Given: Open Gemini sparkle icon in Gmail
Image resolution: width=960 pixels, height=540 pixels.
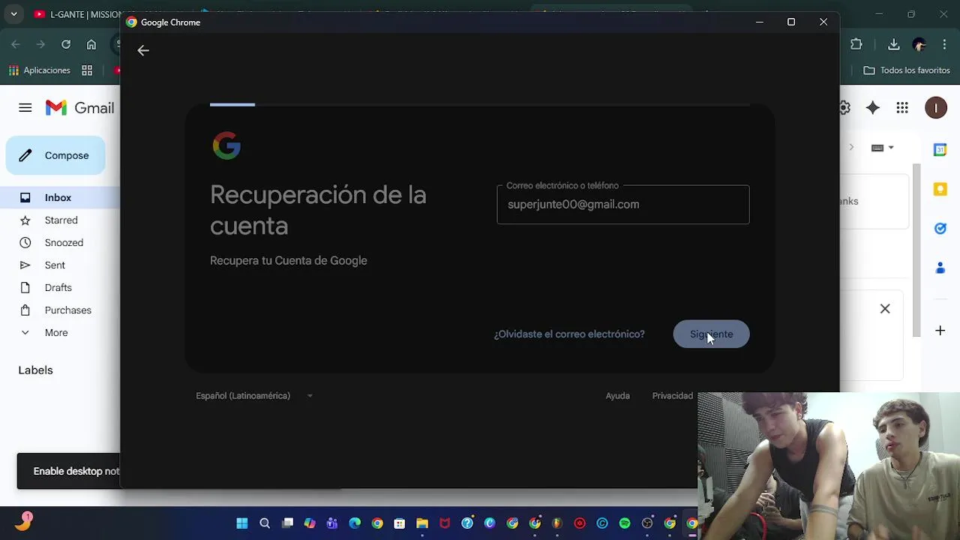Looking at the screenshot, I should coord(873,108).
